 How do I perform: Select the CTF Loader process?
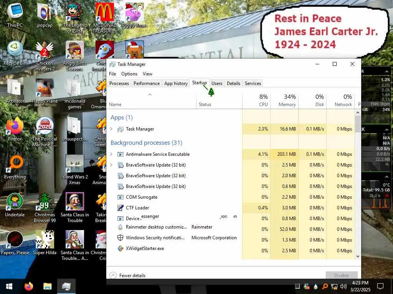pyautogui.click(x=231, y=208)
